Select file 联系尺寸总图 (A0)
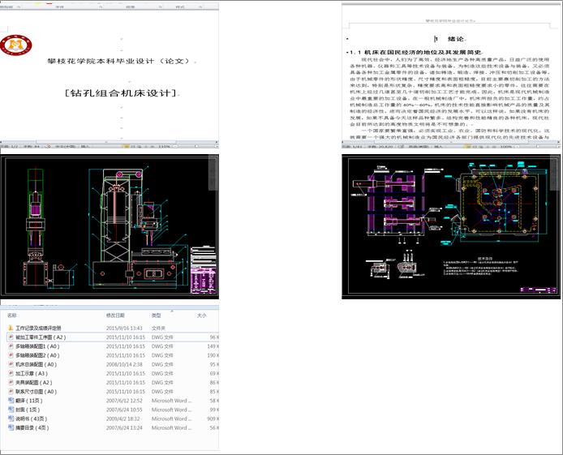Viewport: 563px width, 455px height. tap(36, 392)
